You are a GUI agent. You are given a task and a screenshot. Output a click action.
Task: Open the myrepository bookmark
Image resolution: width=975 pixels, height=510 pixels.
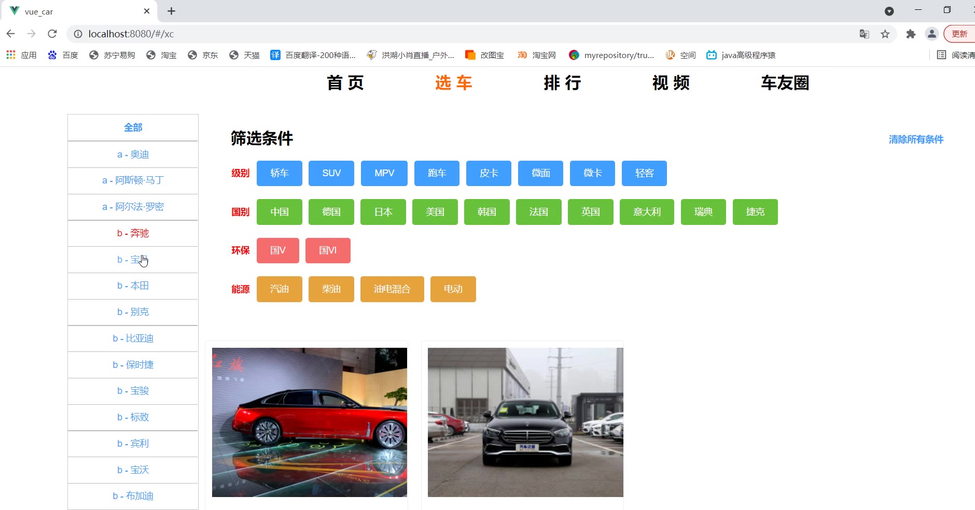tap(611, 55)
